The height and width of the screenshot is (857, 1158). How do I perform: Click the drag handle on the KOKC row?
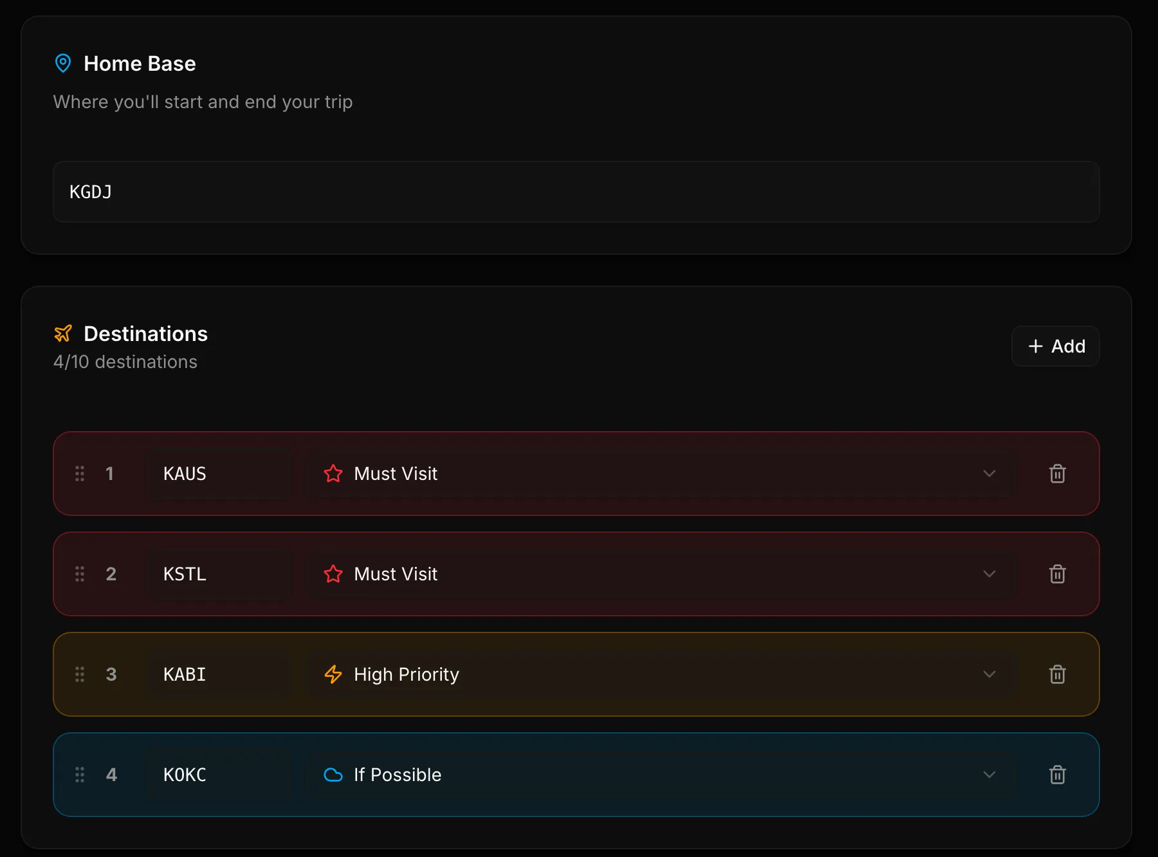click(x=80, y=775)
